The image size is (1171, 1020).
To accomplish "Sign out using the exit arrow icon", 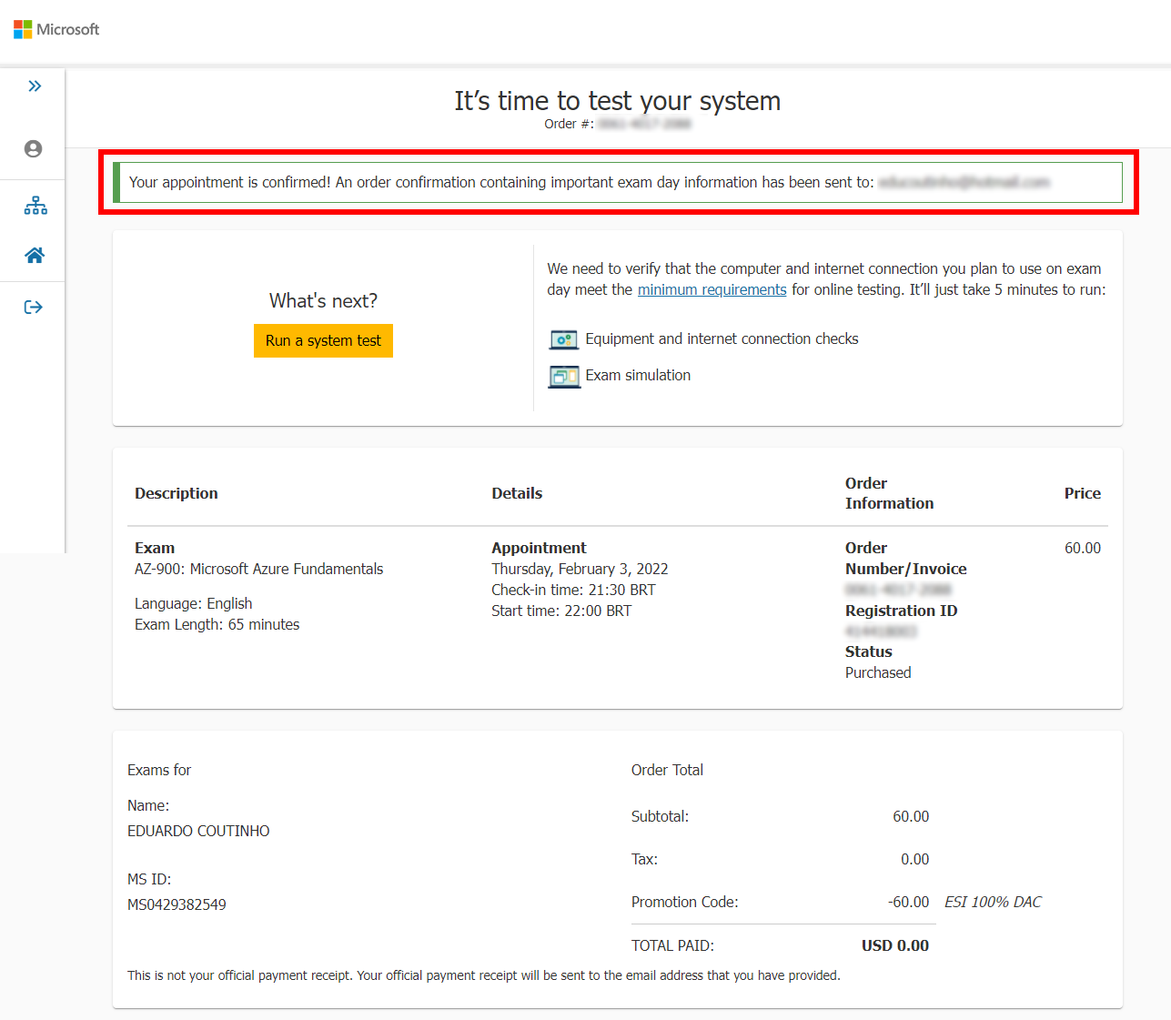I will (34, 308).
